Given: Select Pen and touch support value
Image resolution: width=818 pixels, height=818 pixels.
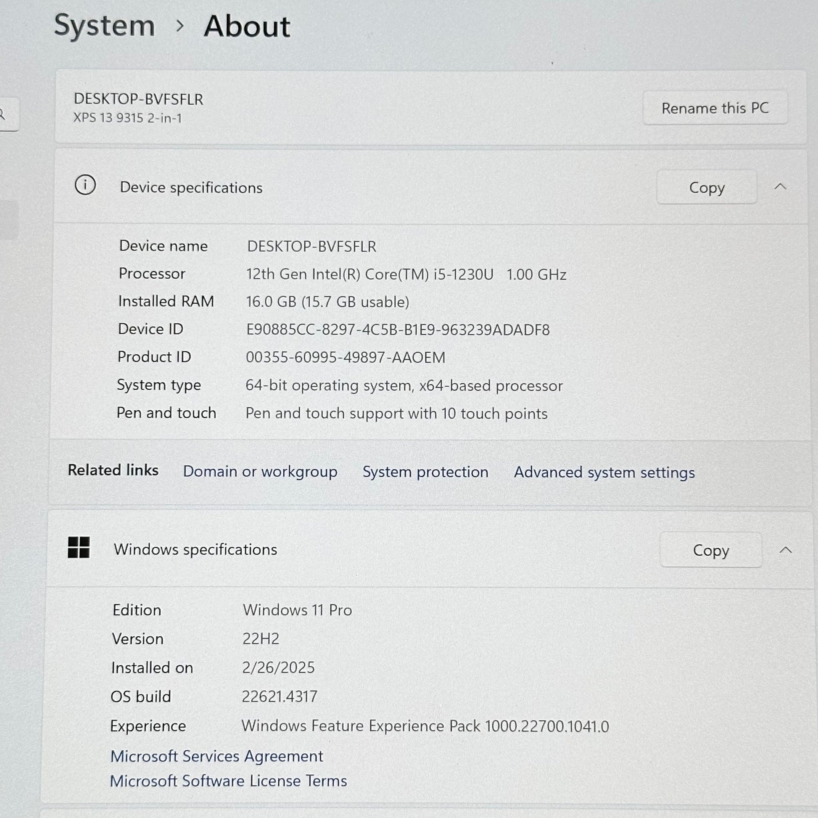Looking at the screenshot, I should click(396, 414).
